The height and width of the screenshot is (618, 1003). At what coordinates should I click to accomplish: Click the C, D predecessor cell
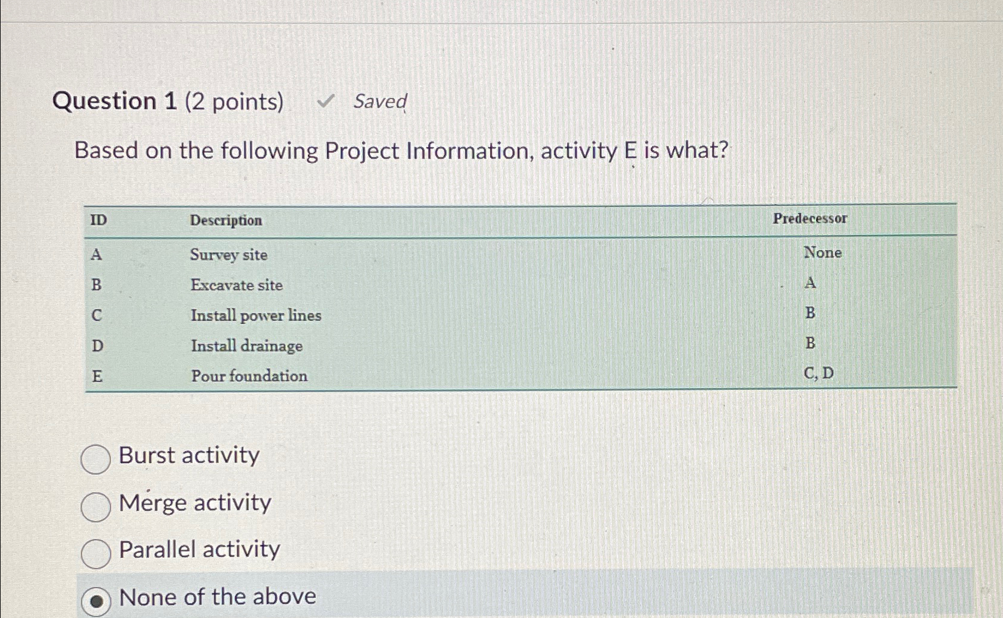pos(818,374)
